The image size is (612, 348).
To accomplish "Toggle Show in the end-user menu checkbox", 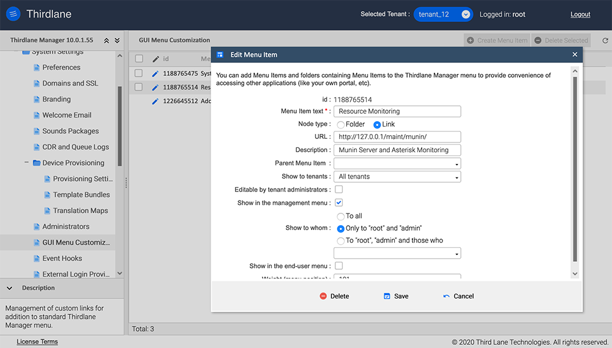I will point(339,265).
